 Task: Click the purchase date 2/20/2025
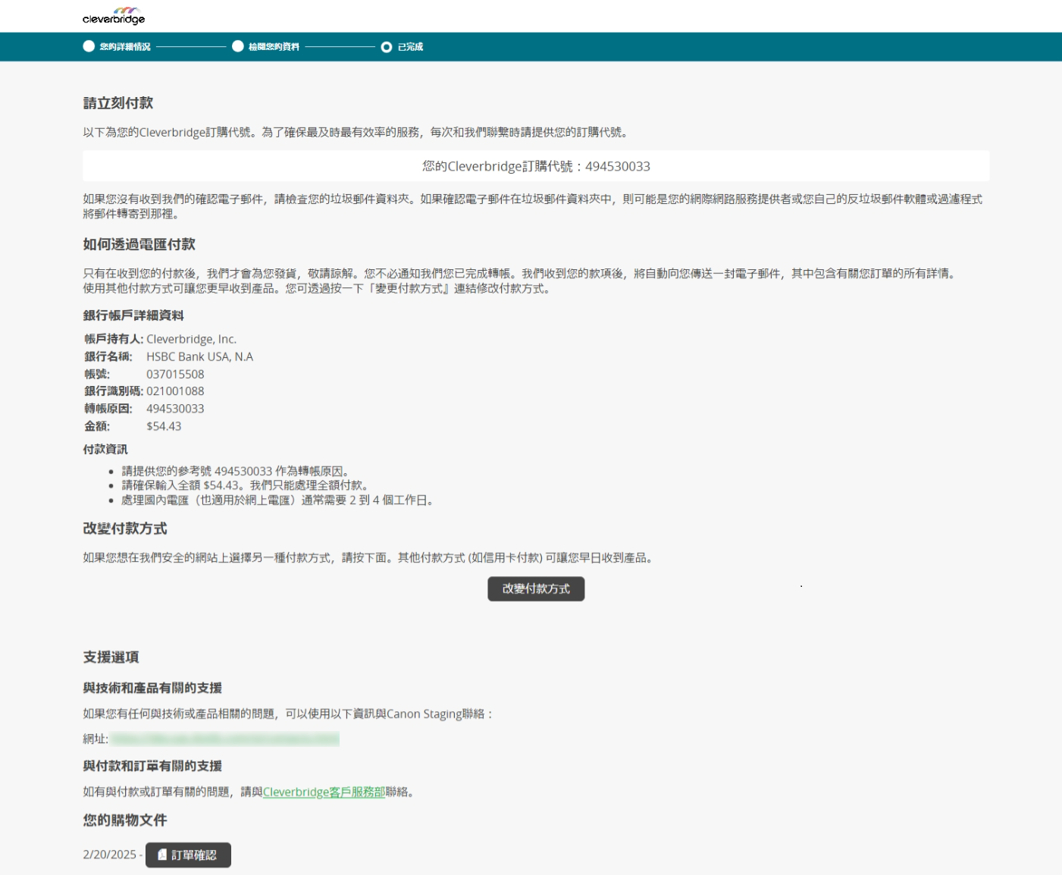(110, 855)
